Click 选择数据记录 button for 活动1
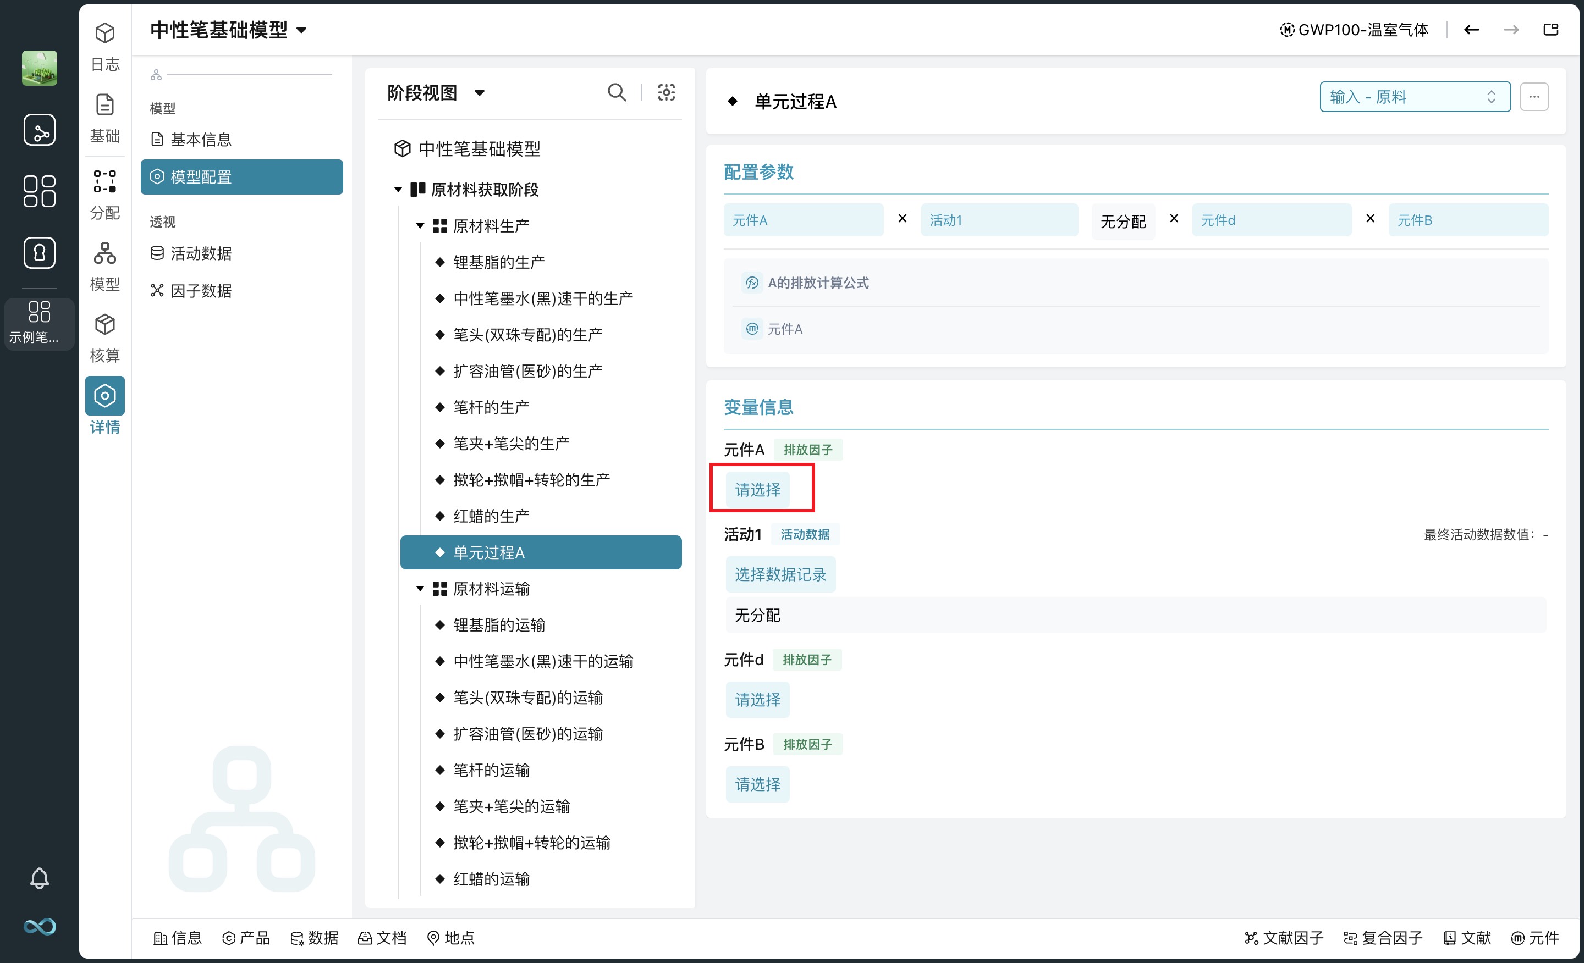 pos(780,574)
